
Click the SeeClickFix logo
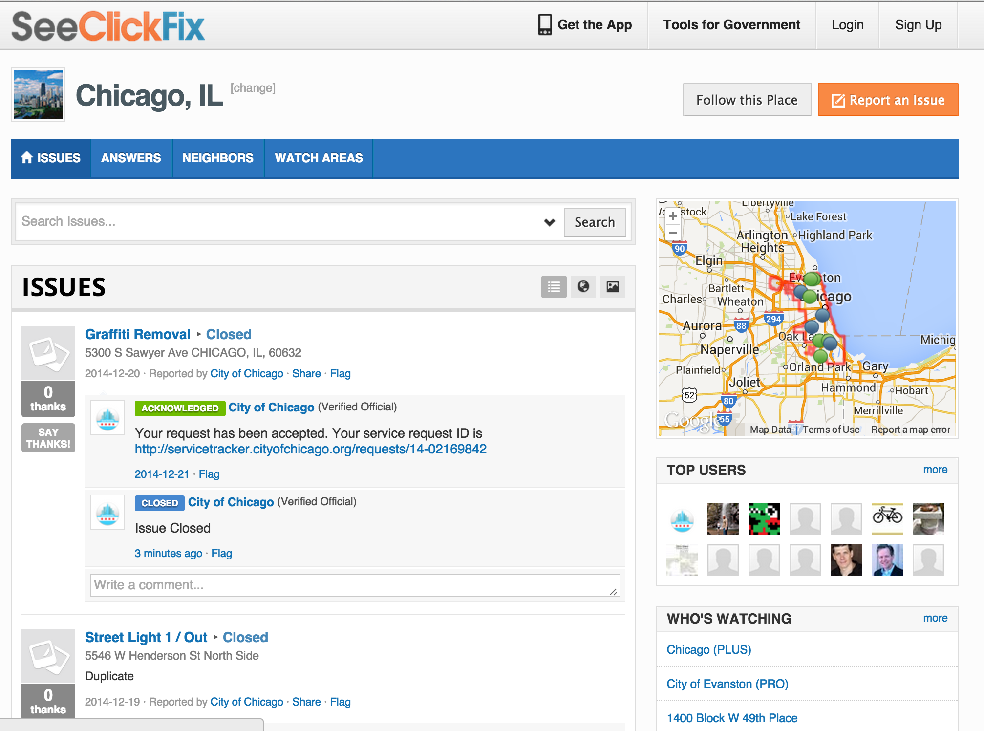coord(108,26)
